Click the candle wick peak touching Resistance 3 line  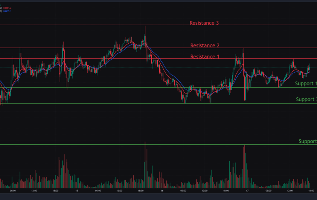(145, 27)
